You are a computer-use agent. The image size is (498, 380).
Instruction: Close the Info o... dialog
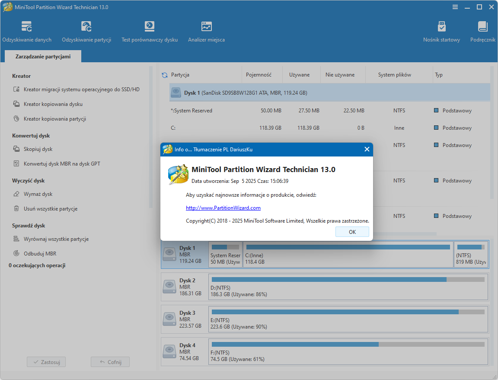click(x=367, y=149)
